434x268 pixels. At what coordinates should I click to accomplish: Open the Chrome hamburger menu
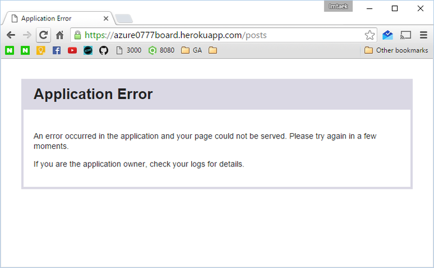pos(423,35)
